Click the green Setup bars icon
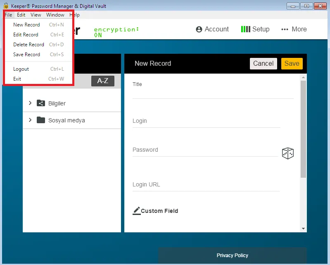330x265 pixels. [x=246, y=29]
